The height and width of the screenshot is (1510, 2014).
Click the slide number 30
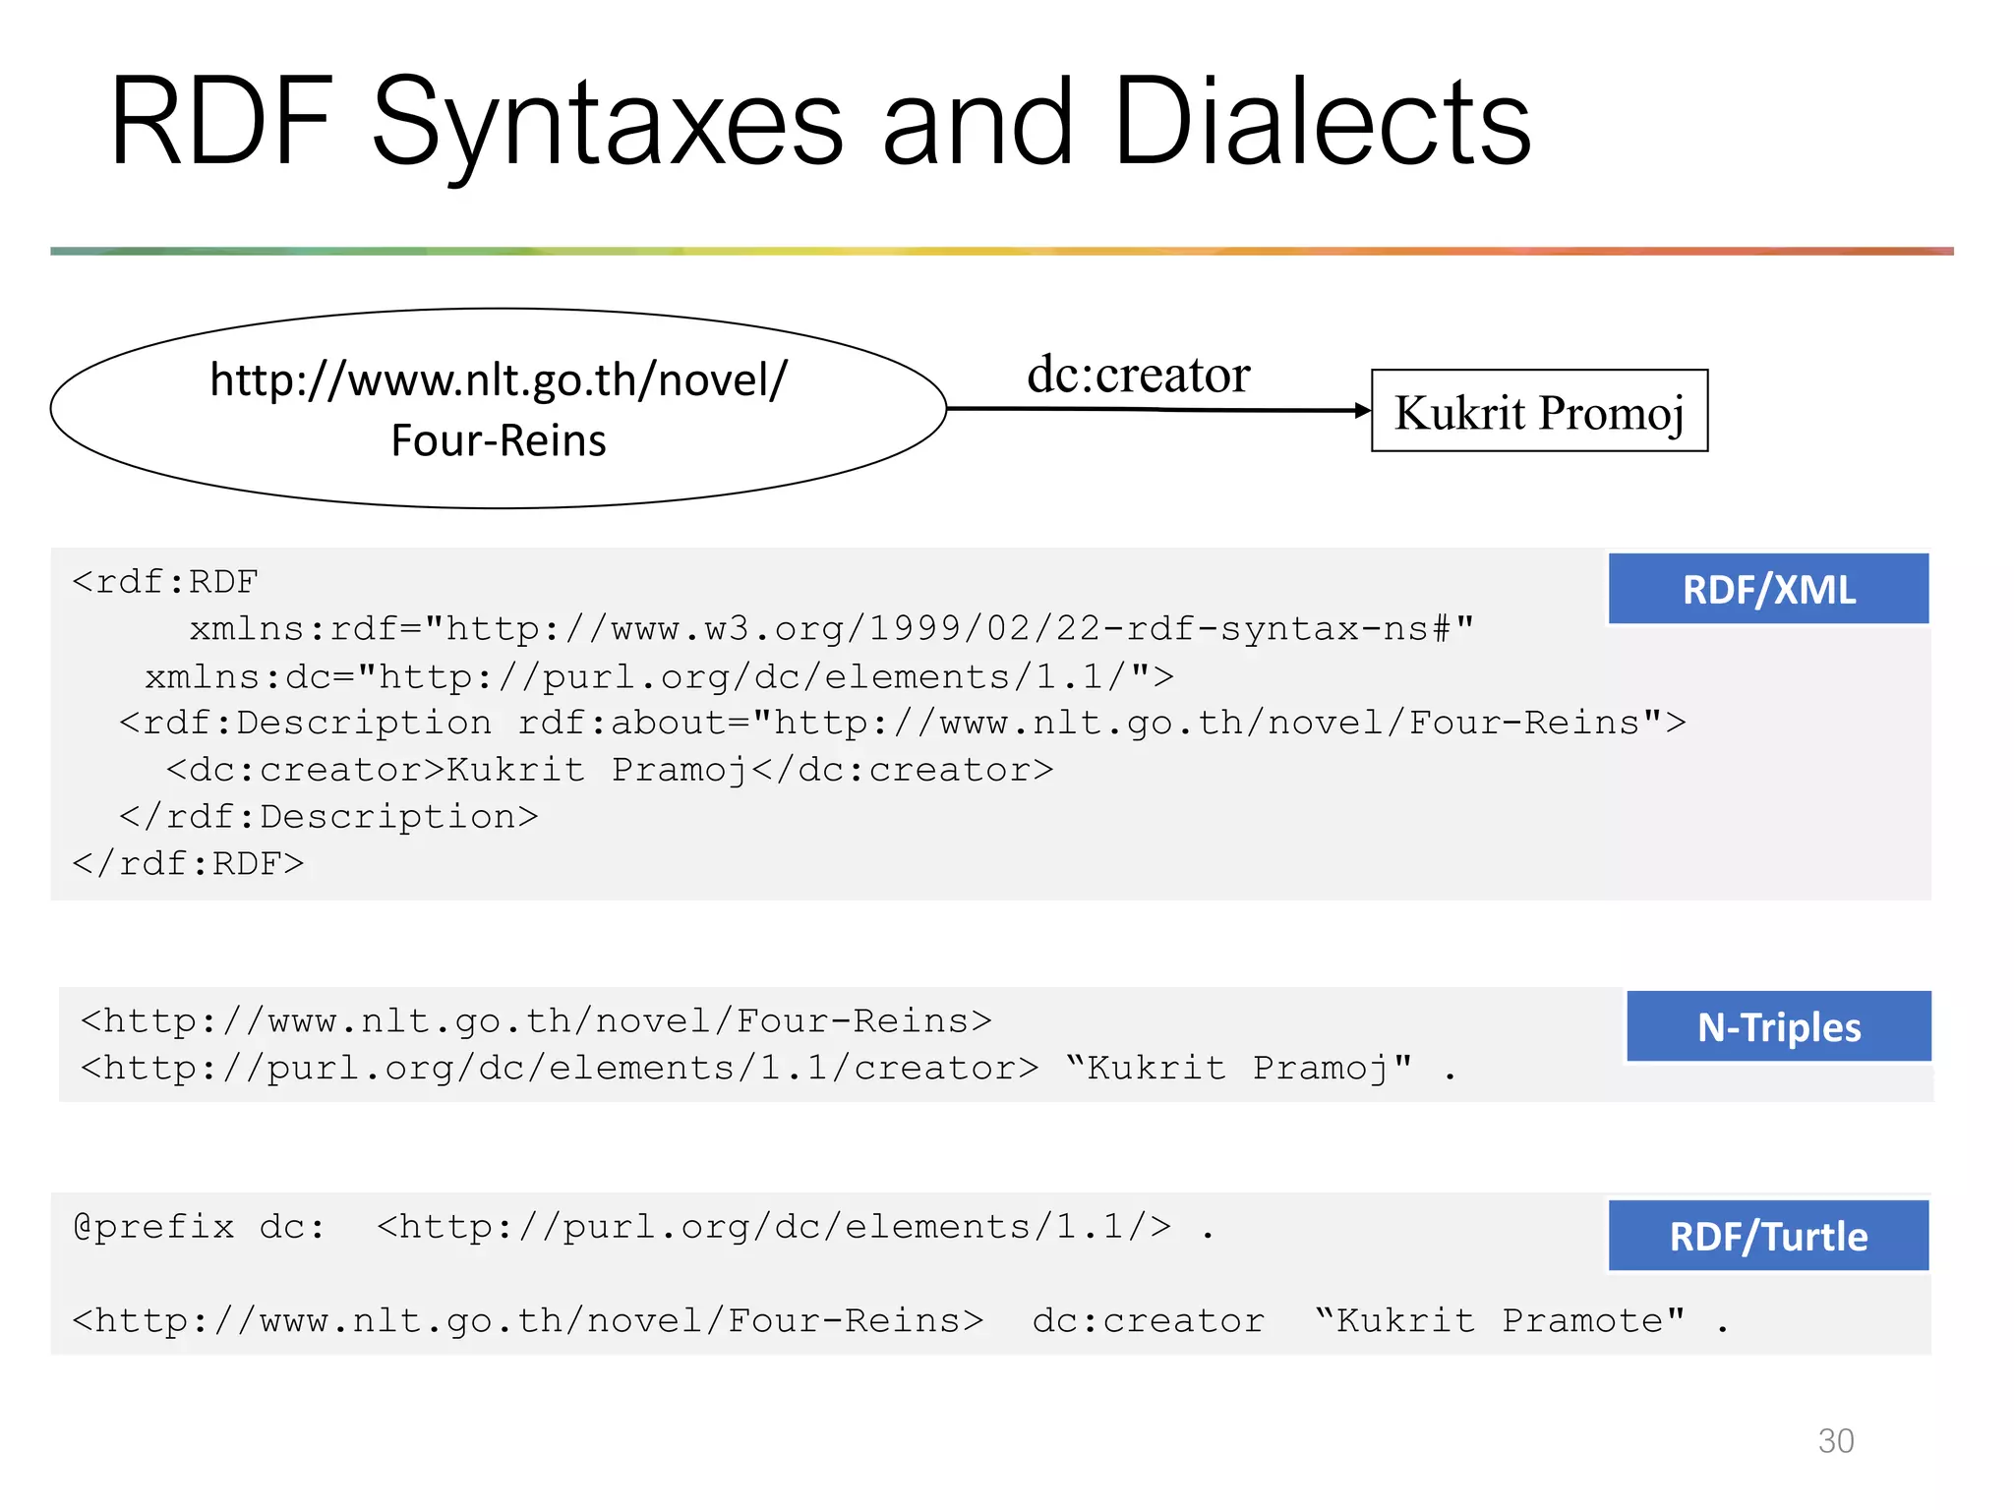[x=1836, y=1440]
